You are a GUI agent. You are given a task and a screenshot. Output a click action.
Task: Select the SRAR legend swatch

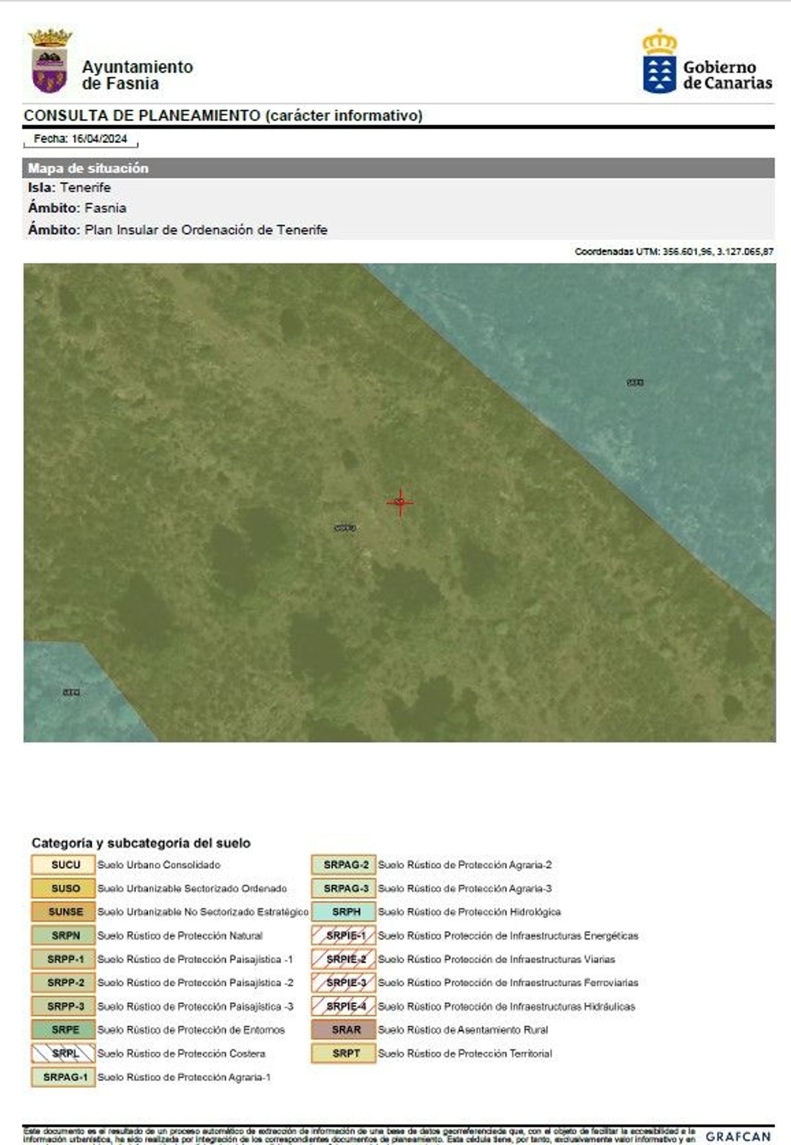tap(344, 1029)
